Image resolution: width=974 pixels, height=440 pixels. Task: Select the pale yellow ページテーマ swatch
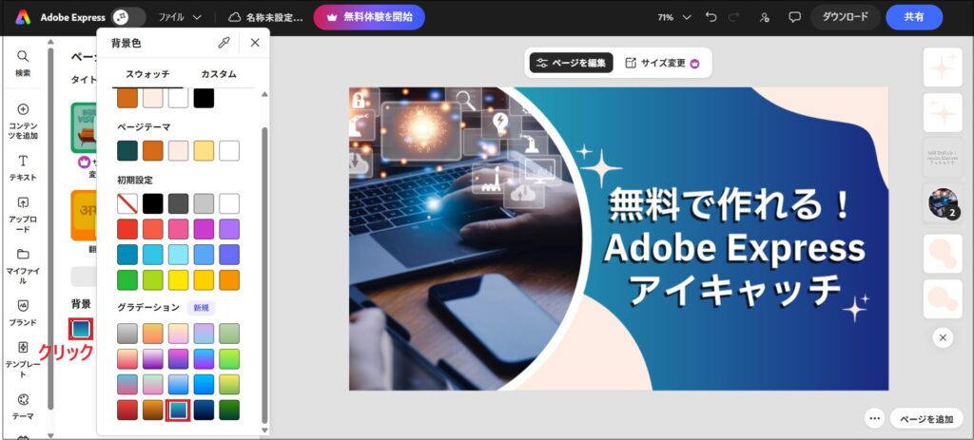204,151
